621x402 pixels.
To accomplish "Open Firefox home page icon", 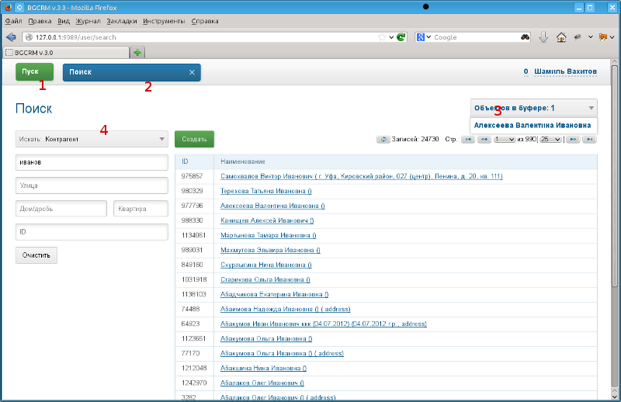I will 561,37.
